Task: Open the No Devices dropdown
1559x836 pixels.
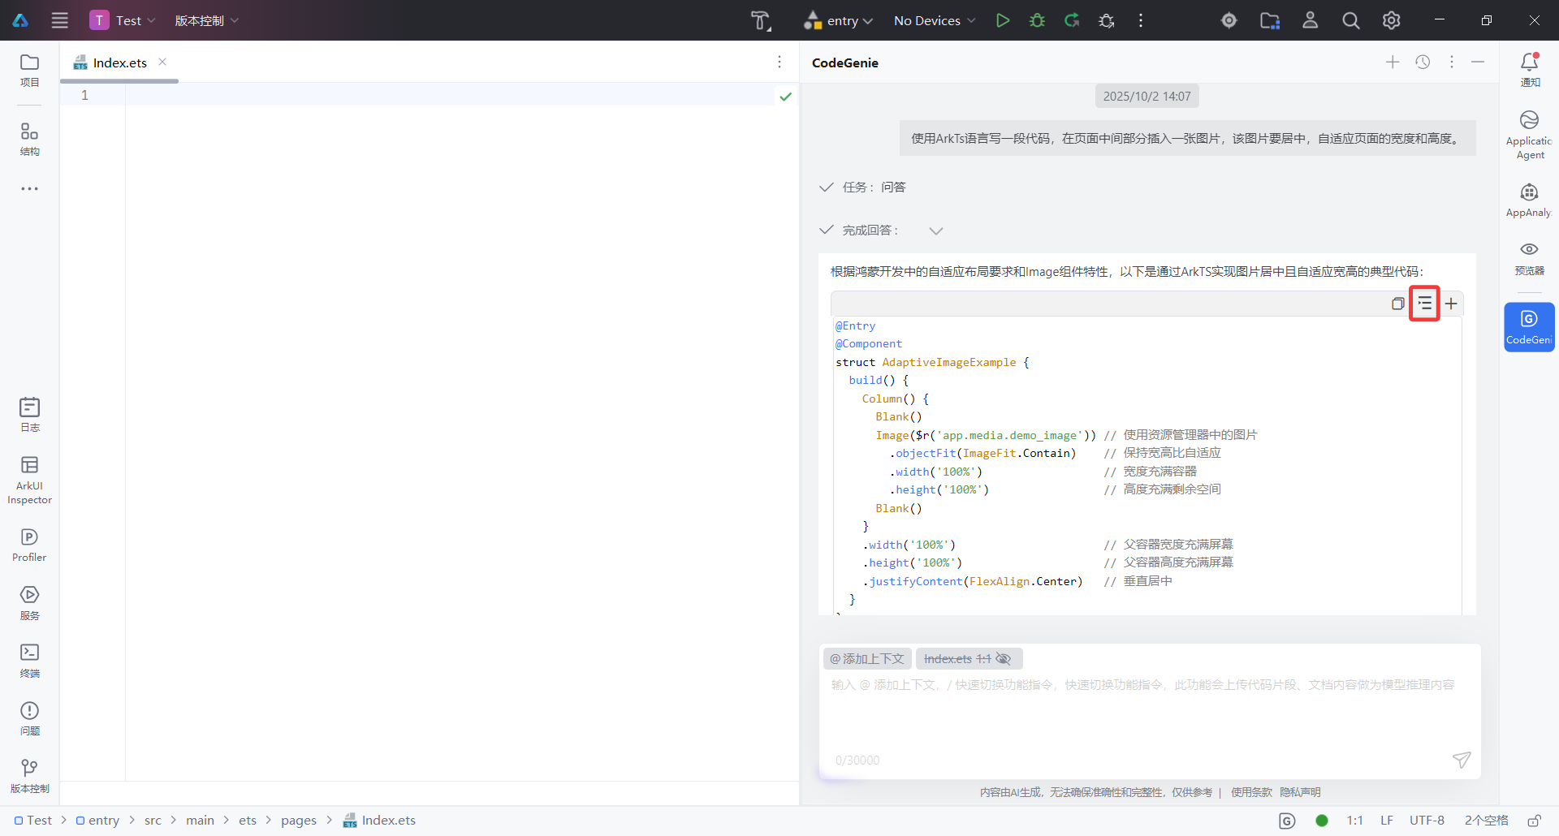Action: coord(935,20)
